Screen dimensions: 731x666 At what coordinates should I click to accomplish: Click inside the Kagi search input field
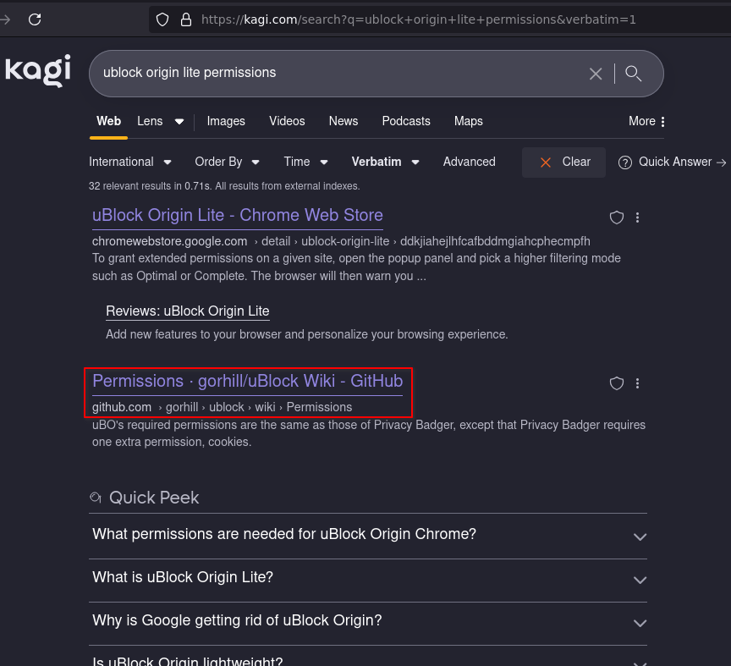coord(338,73)
